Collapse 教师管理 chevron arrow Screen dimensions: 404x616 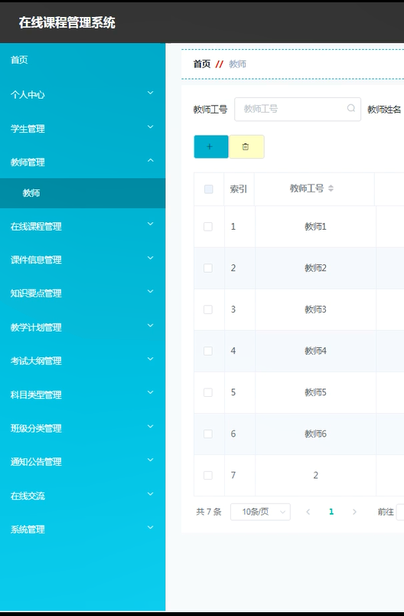pos(150,160)
